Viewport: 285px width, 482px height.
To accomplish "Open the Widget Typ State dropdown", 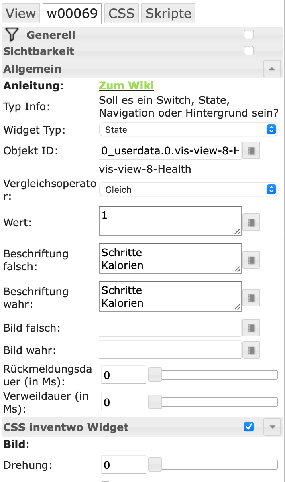I will tap(188, 130).
